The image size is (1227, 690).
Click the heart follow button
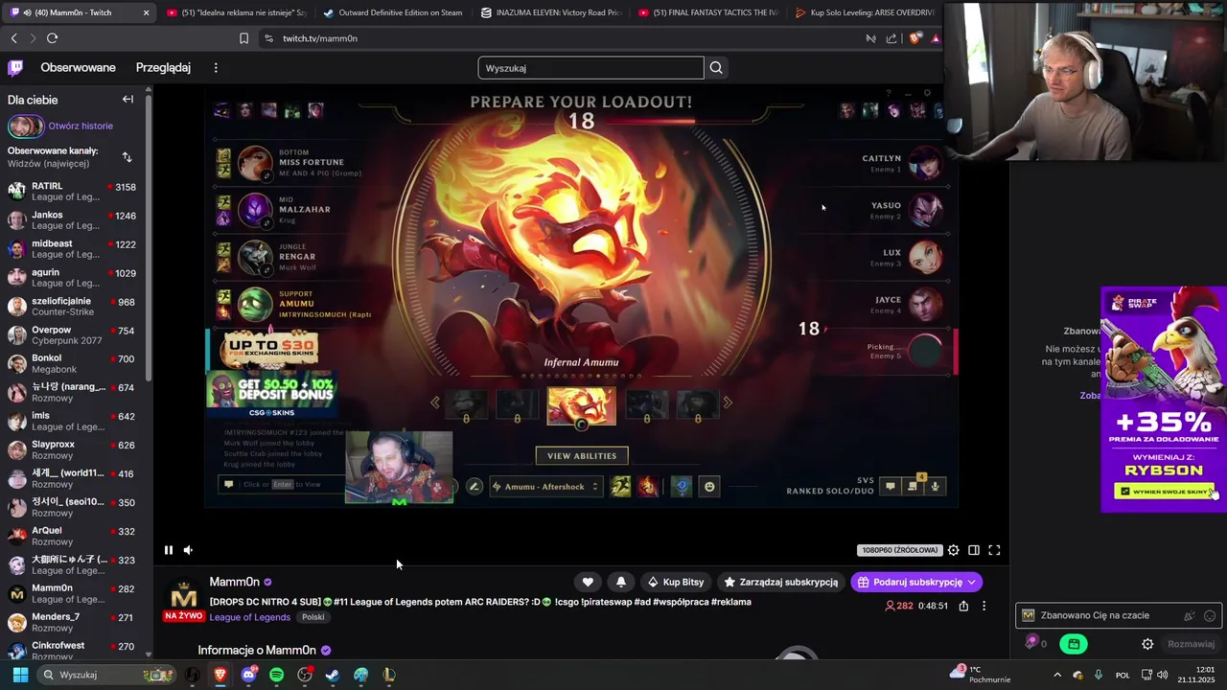coord(588,582)
